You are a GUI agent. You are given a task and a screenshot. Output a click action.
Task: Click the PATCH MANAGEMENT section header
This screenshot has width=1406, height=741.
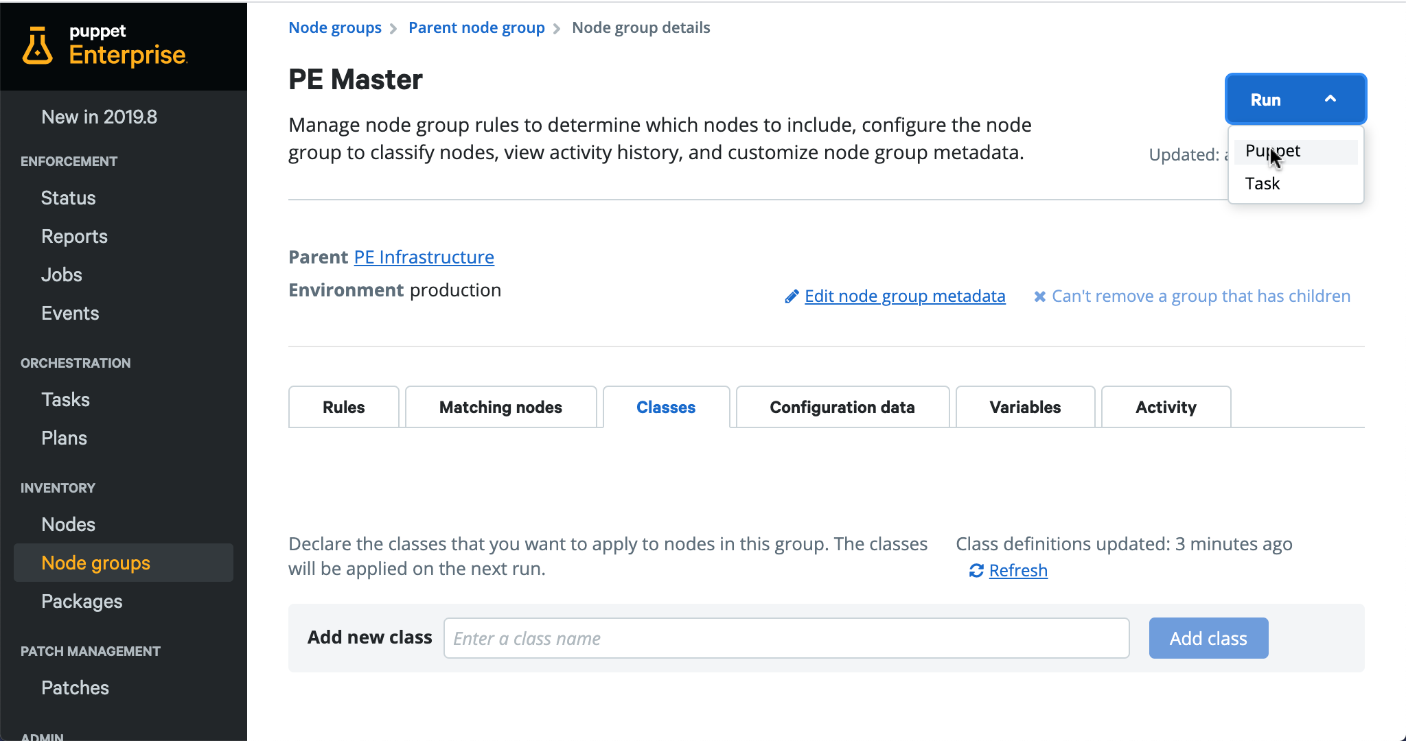pos(91,652)
